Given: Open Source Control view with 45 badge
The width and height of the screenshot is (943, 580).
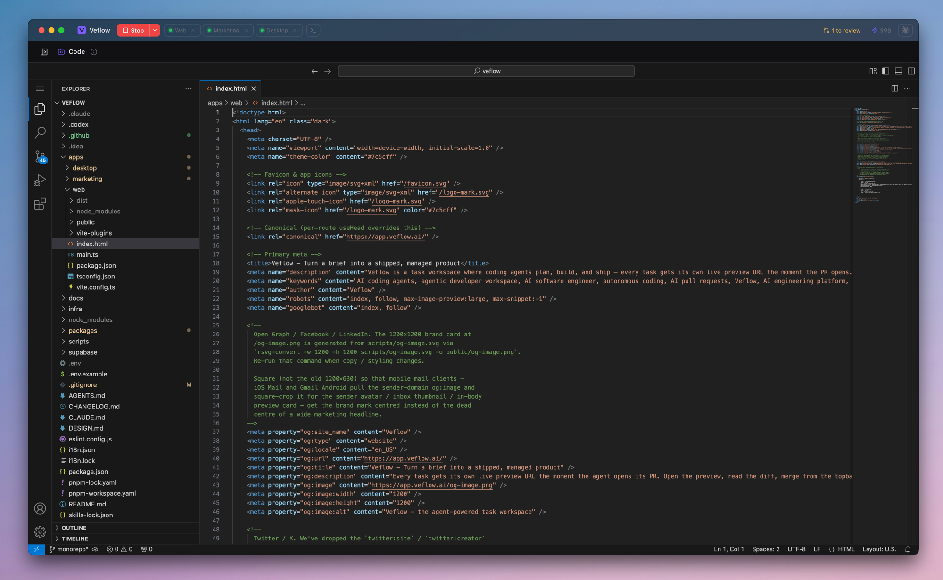Looking at the screenshot, I should tap(40, 156).
